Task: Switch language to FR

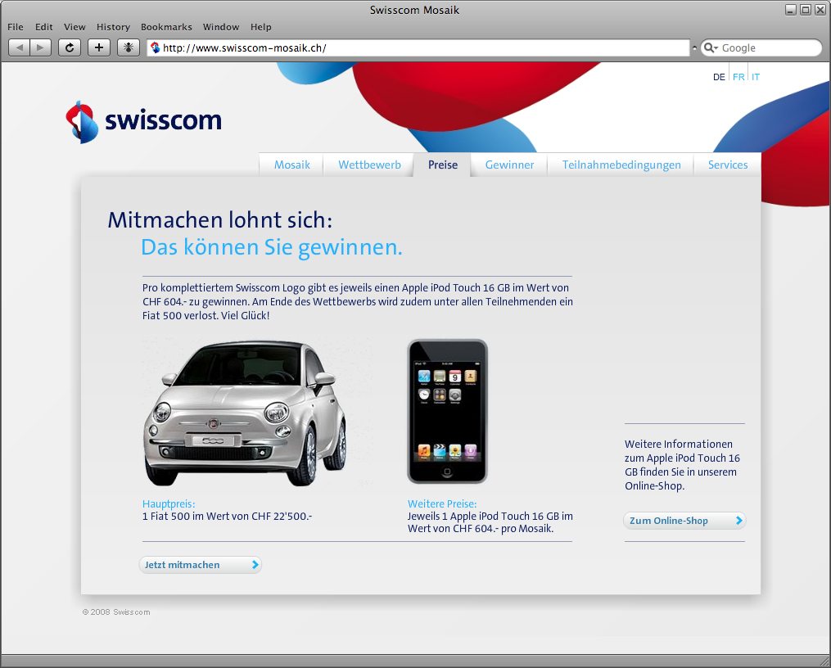Action: [x=738, y=77]
